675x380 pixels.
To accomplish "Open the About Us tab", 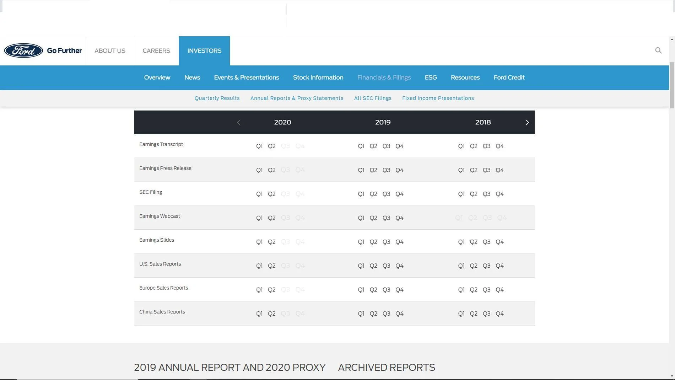I will point(110,50).
